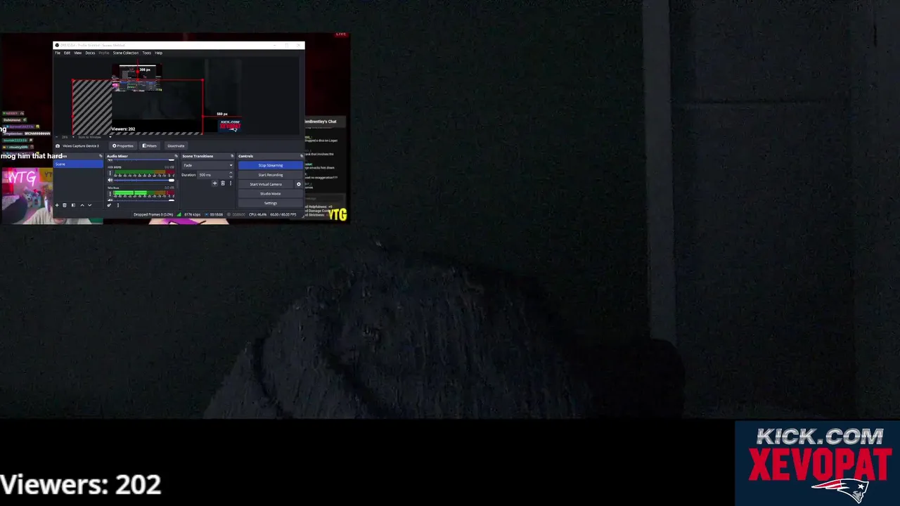This screenshot has width=900, height=506.
Task: Click the CPU usage status text
Action: [257, 214]
